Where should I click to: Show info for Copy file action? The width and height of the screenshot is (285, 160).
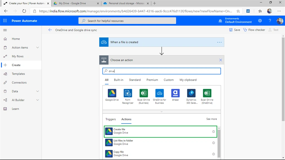(213, 154)
